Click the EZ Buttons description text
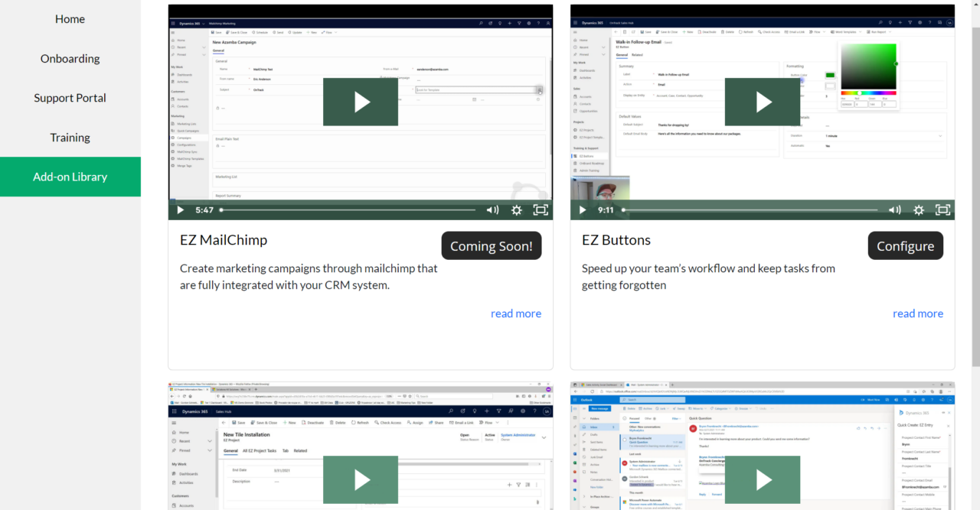 (708, 277)
